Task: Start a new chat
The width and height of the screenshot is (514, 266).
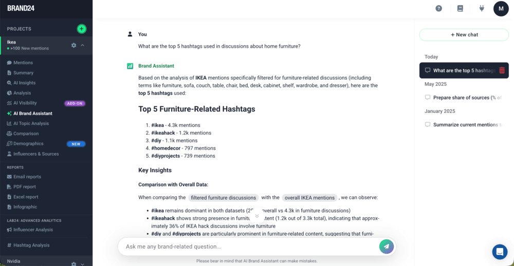Action: [x=464, y=34]
